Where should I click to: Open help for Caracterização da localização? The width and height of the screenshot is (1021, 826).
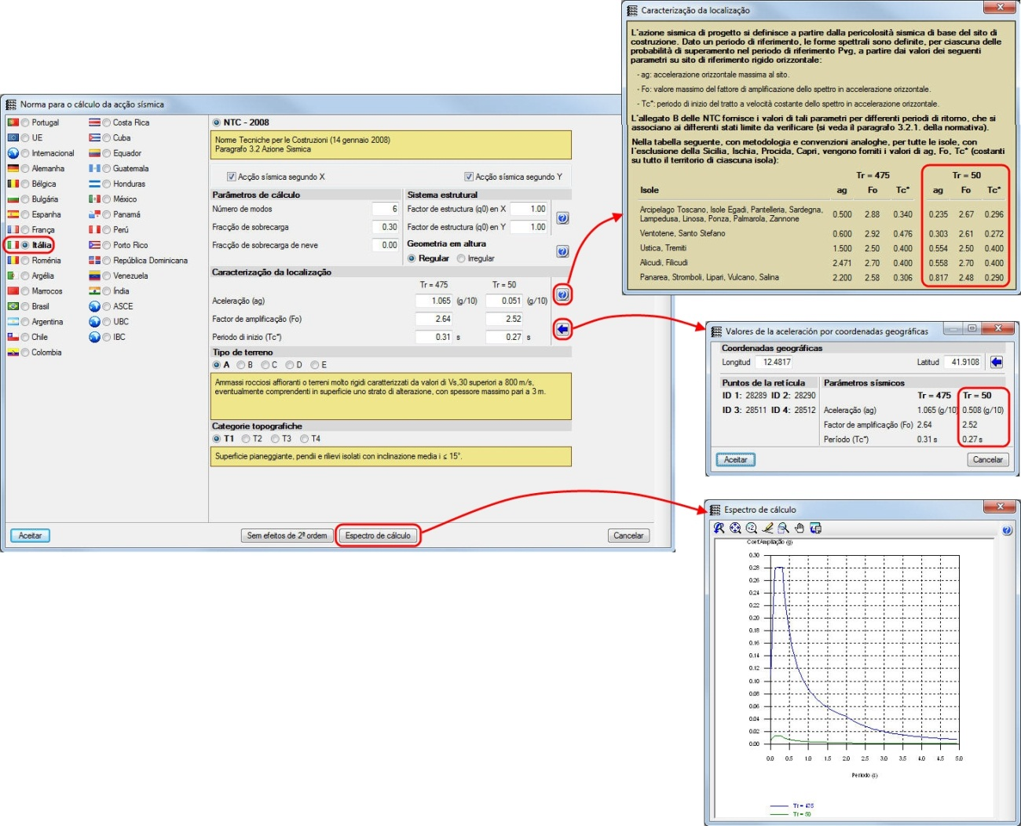tap(562, 294)
